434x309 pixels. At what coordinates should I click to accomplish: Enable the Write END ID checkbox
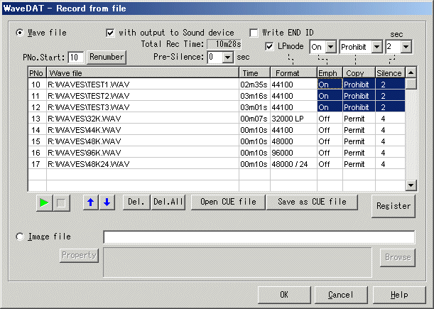254,33
